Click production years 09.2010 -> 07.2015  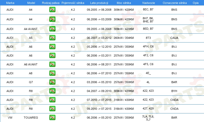pyautogui.click(x=99, y=109)
